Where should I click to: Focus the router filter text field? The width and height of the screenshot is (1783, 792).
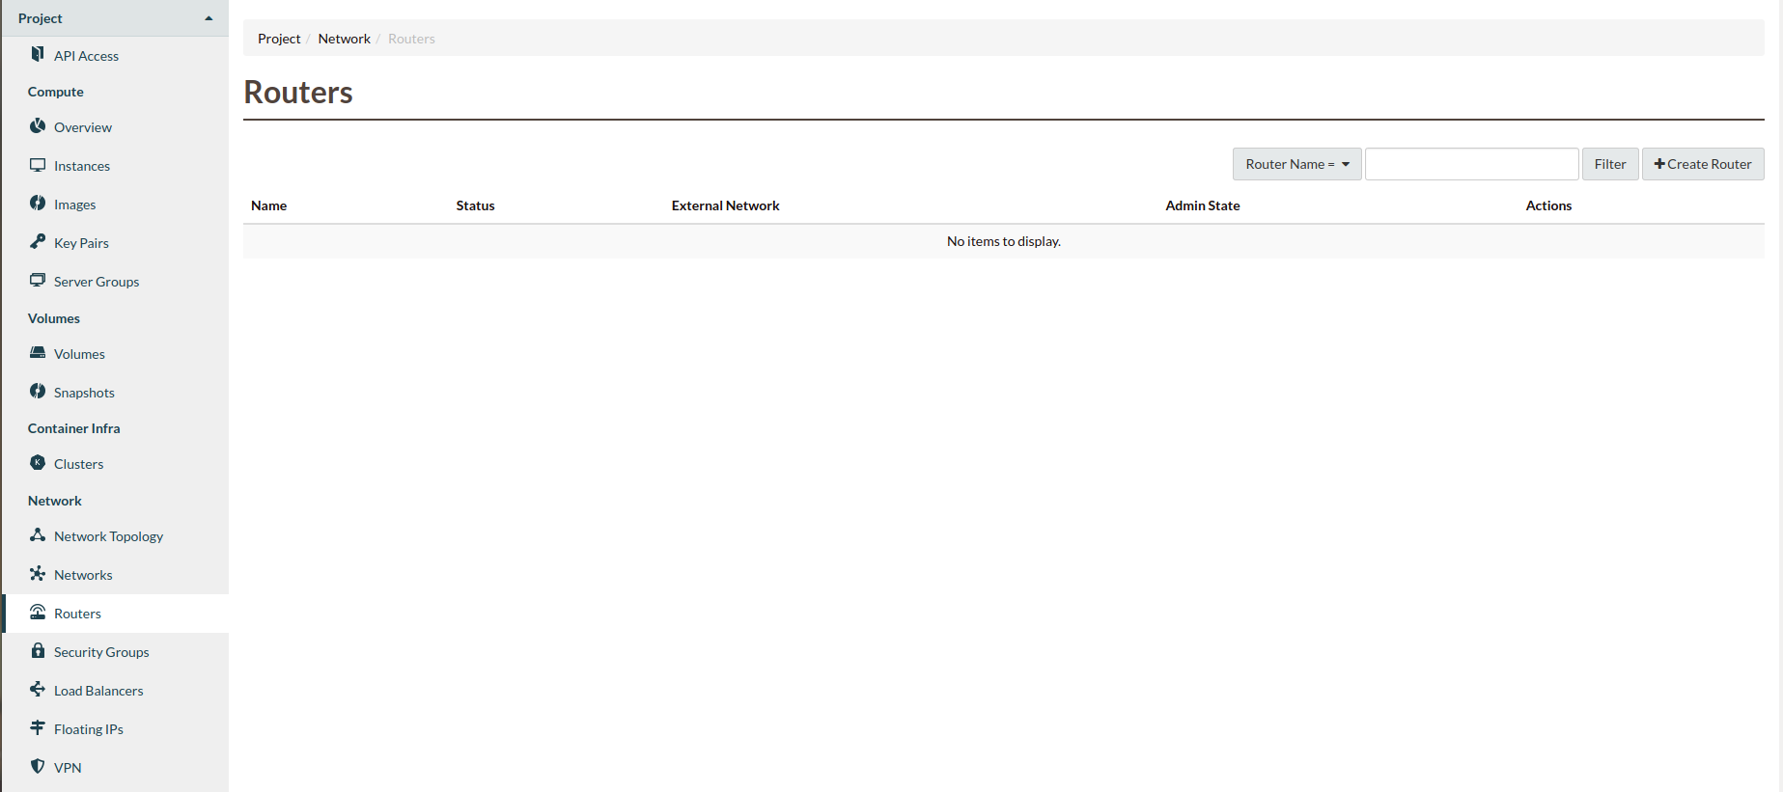pos(1471,164)
